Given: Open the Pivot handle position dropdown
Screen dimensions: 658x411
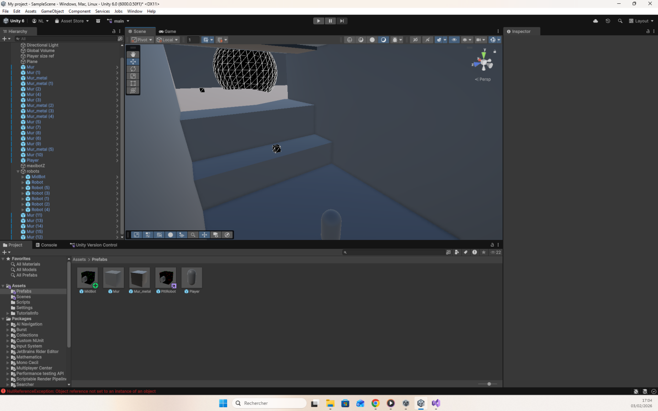Looking at the screenshot, I should click(x=142, y=40).
